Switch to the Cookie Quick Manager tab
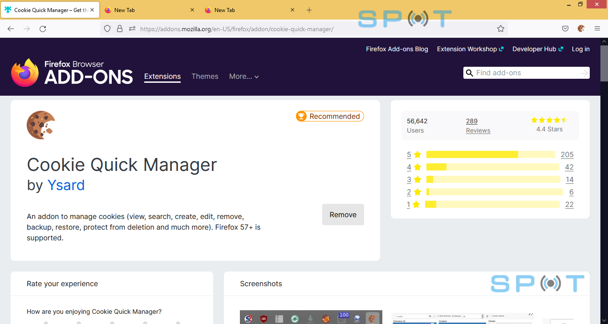This screenshot has width=608, height=324. [50, 10]
